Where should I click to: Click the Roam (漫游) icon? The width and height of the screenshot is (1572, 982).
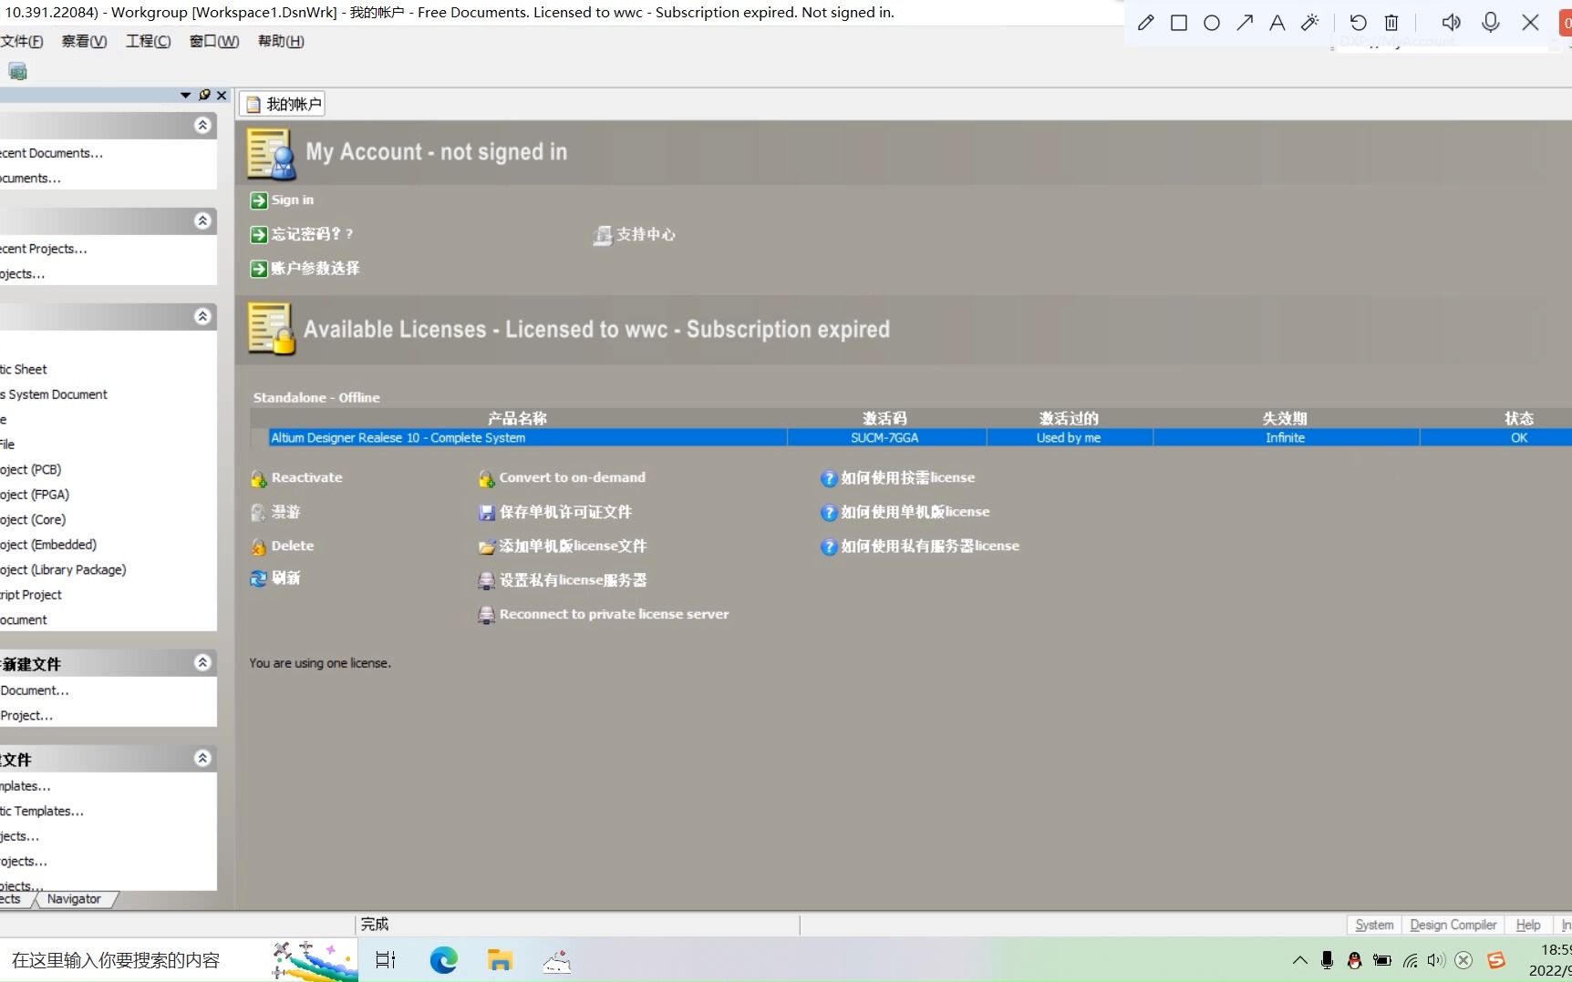click(259, 513)
